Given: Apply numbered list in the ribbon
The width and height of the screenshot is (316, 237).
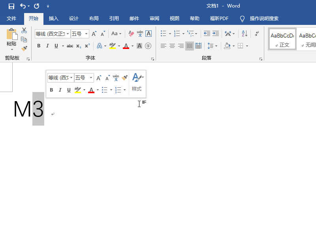Looking at the screenshot, I should pyautogui.click(x=177, y=34).
